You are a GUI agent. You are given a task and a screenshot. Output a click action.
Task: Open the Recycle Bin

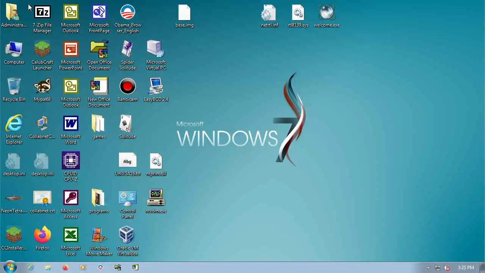[x=14, y=90]
